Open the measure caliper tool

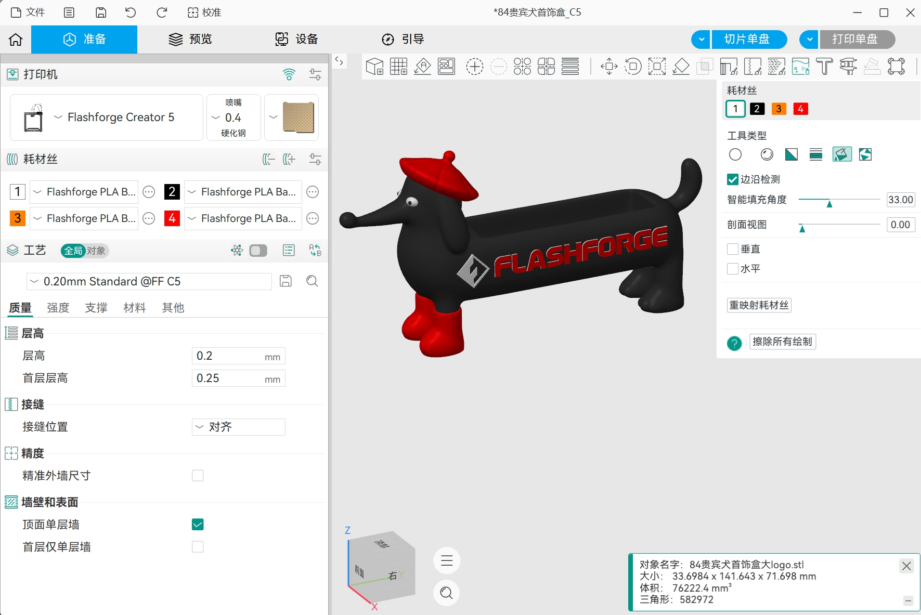coord(848,67)
